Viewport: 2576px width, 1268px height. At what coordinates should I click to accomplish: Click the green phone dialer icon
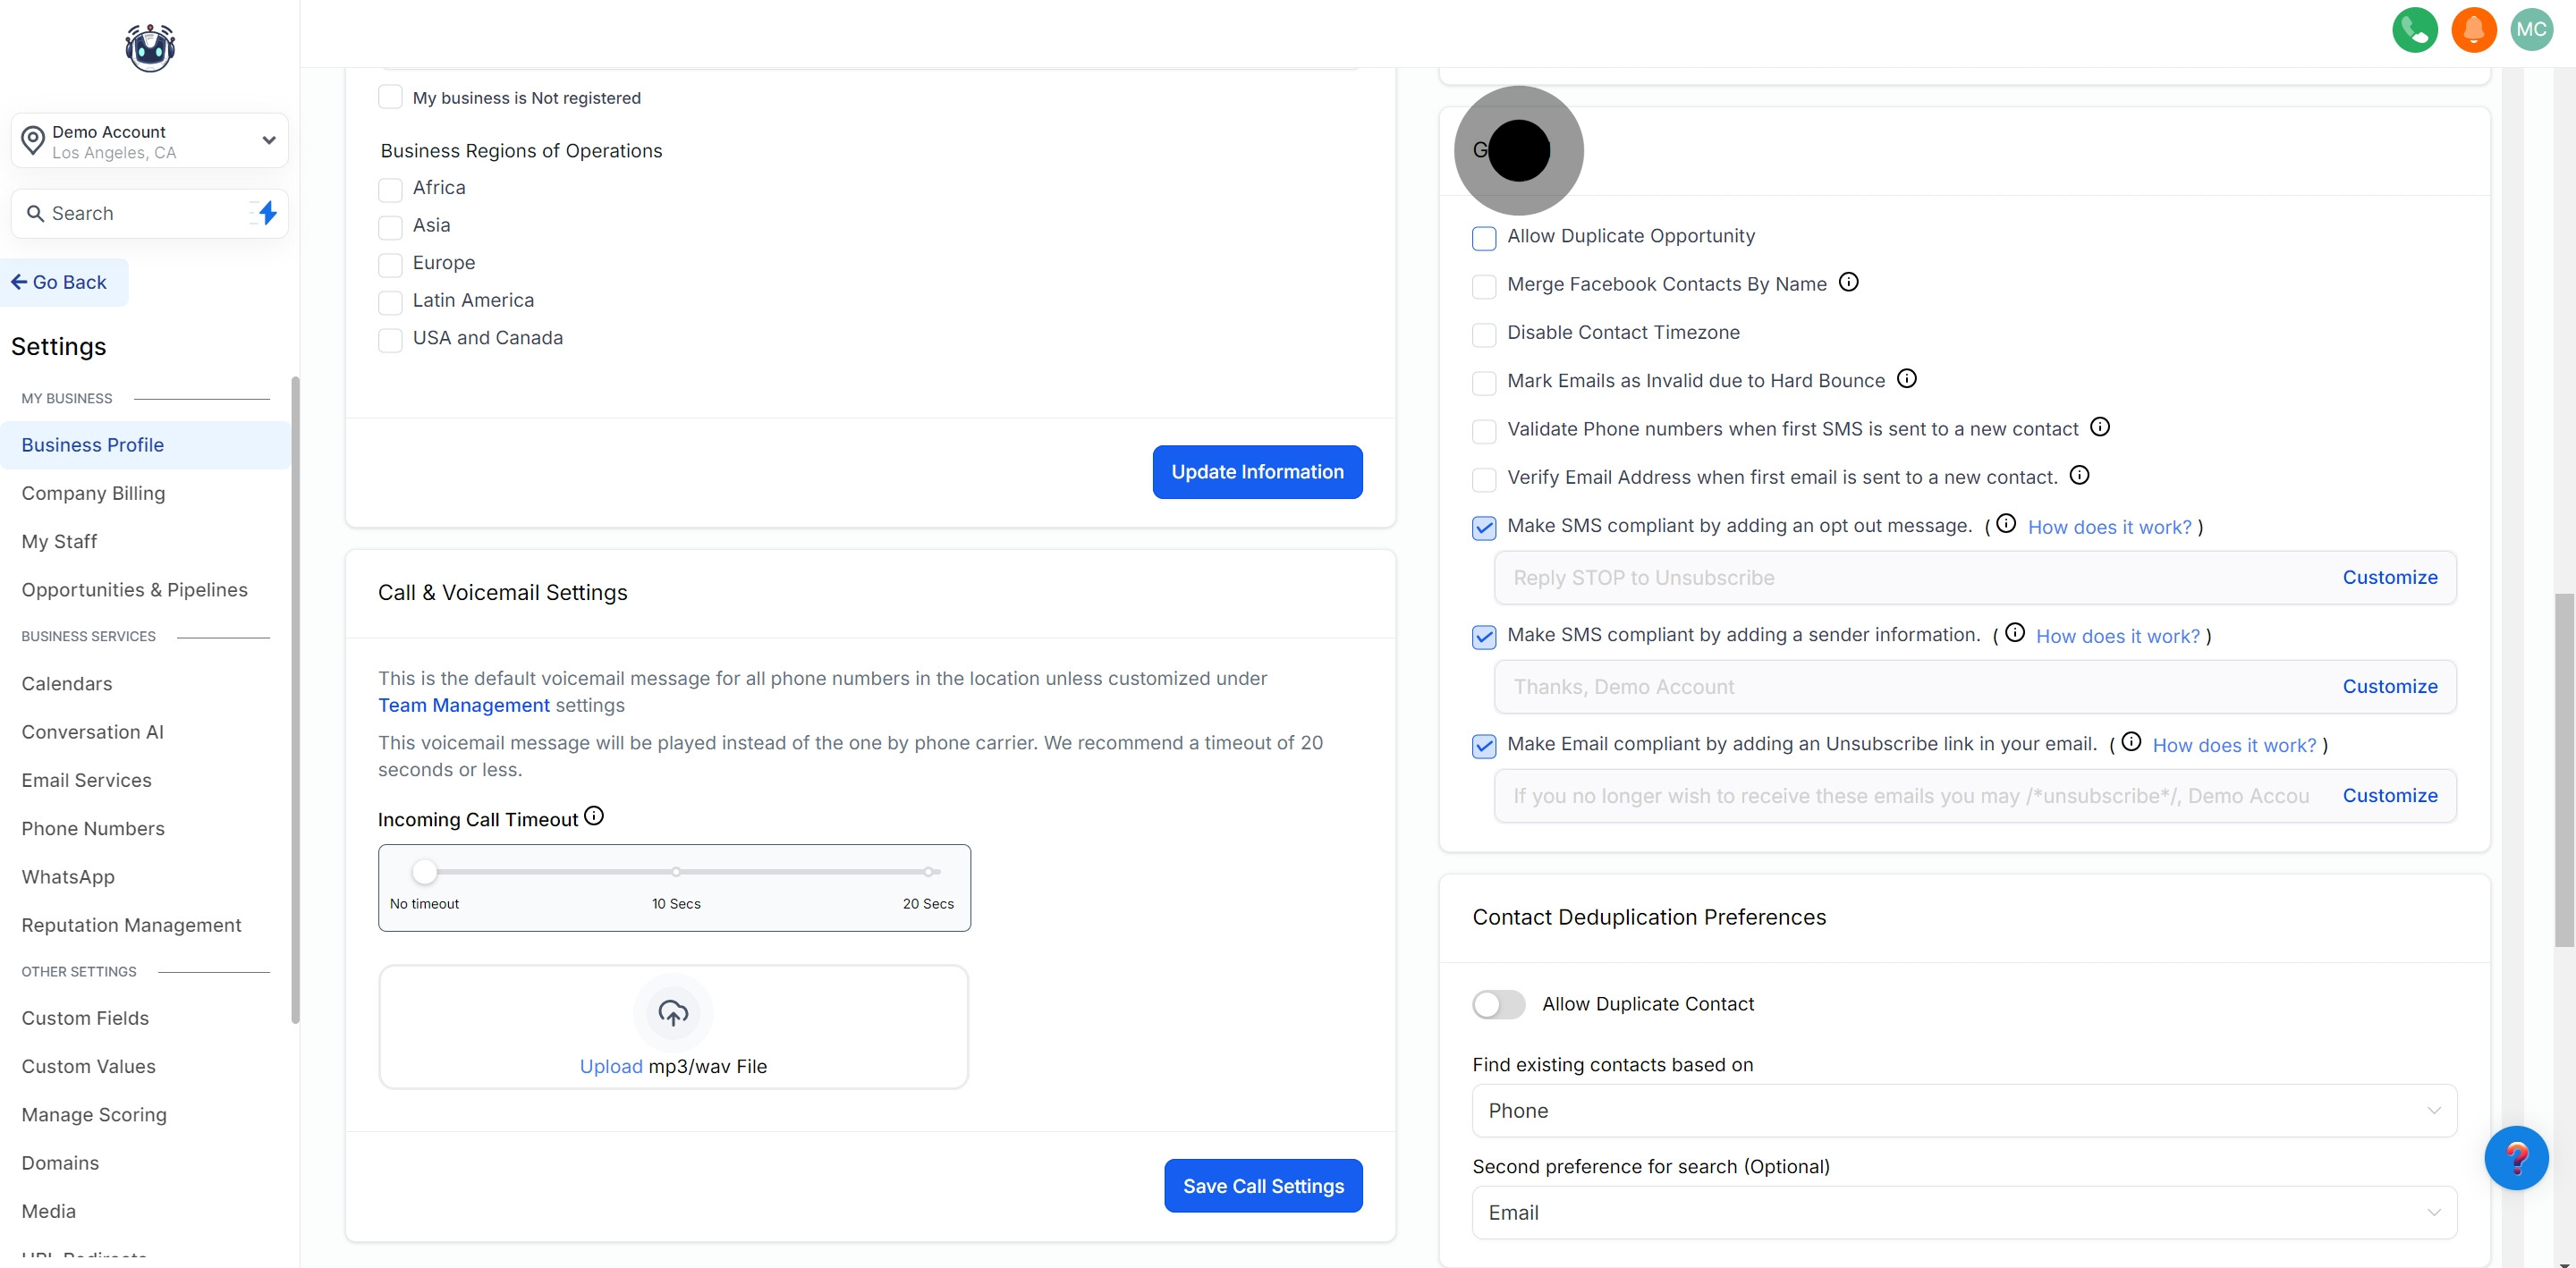tap(2414, 30)
